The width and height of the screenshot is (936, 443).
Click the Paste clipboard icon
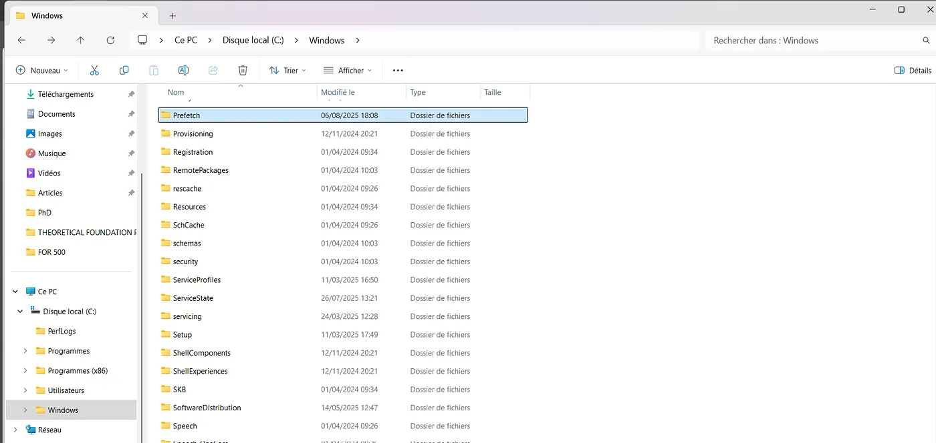coord(154,70)
